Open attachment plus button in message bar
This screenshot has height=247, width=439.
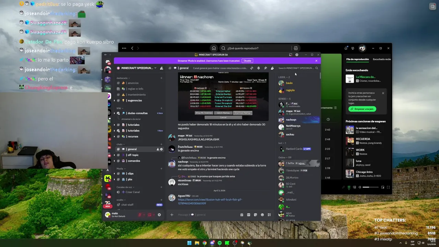pos(172,215)
